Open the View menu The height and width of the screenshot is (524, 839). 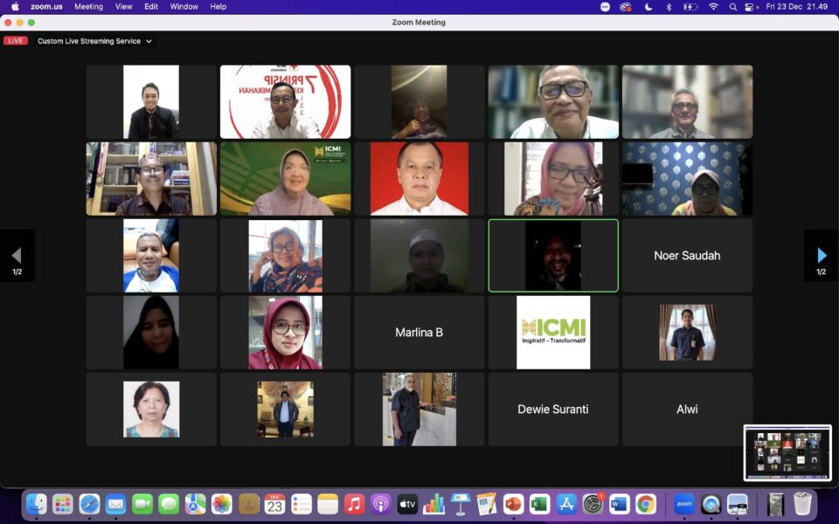(124, 7)
